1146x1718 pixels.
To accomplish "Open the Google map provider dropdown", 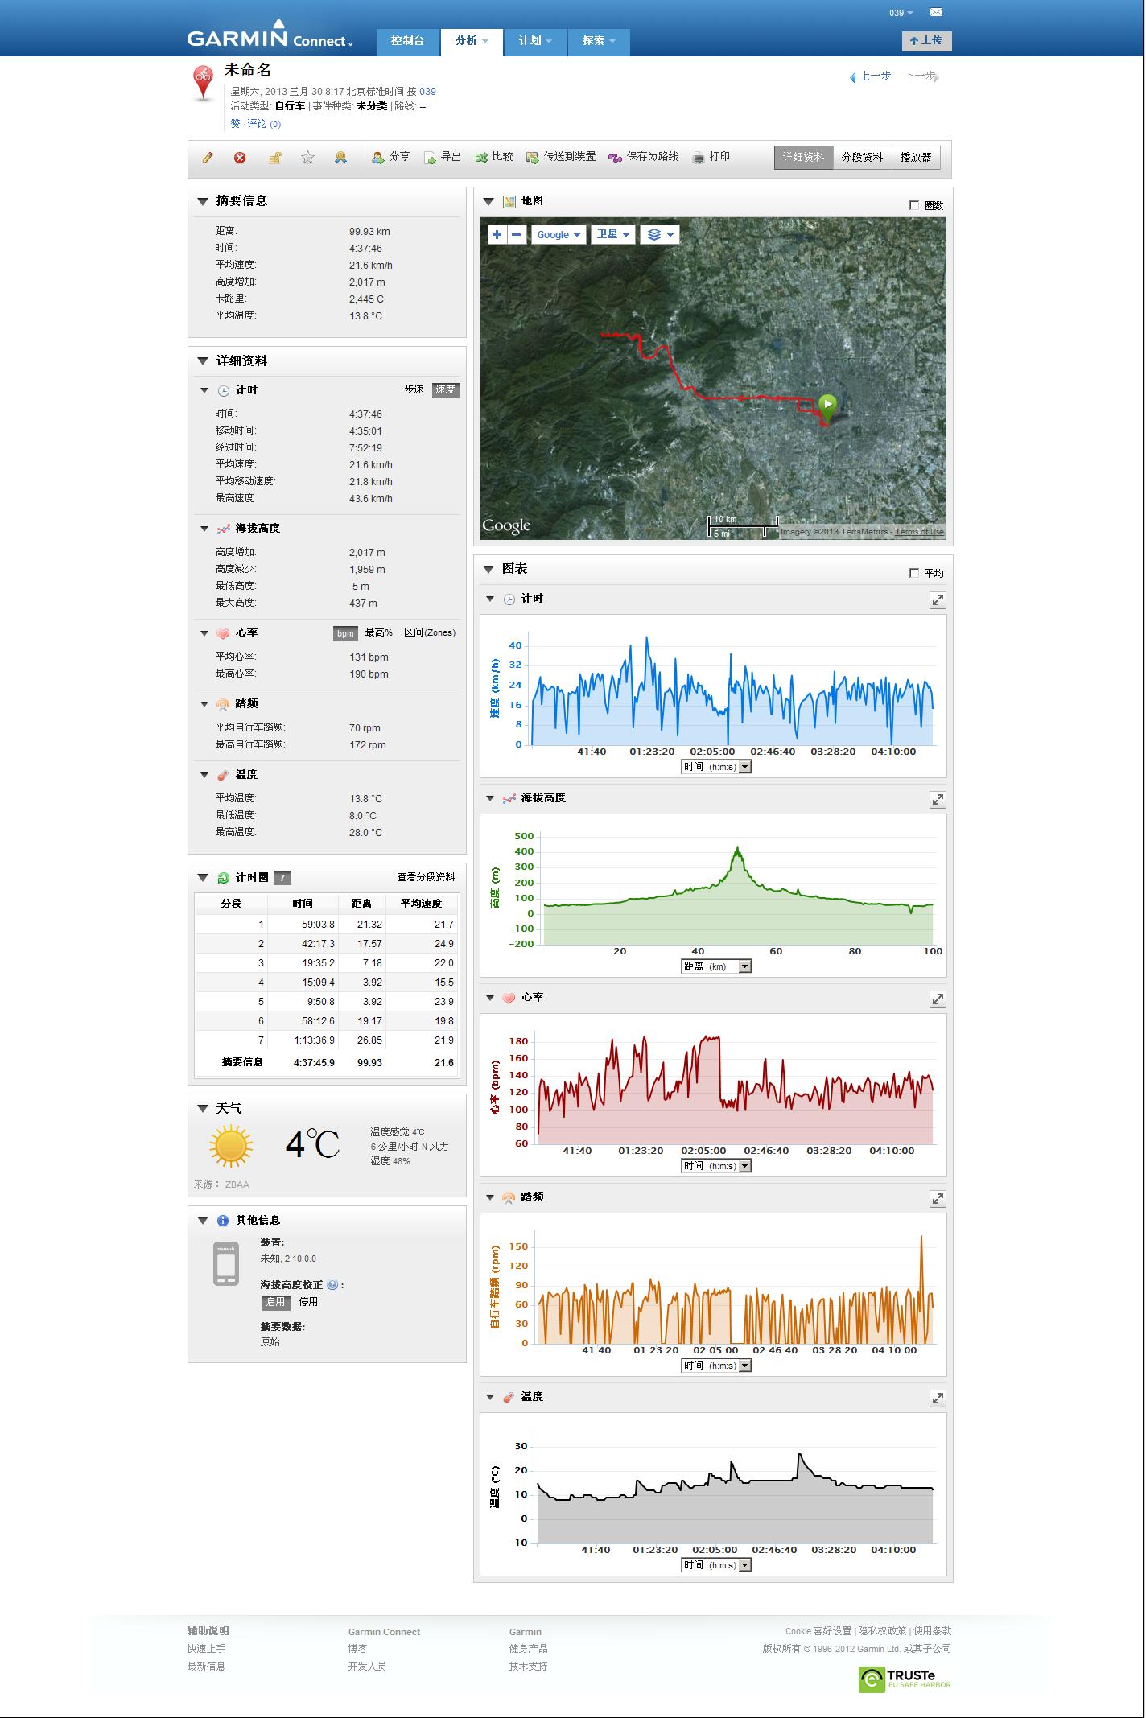I will click(559, 234).
